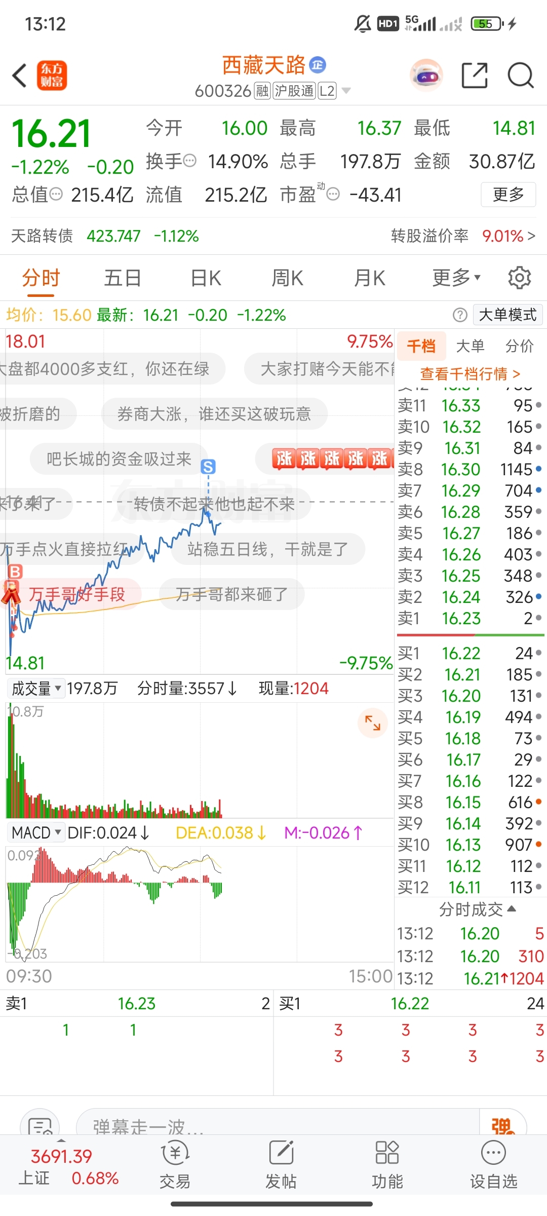This screenshot has width=547, height=1216.
Task: Open 天路转债 bond quote
Action: tap(104, 236)
